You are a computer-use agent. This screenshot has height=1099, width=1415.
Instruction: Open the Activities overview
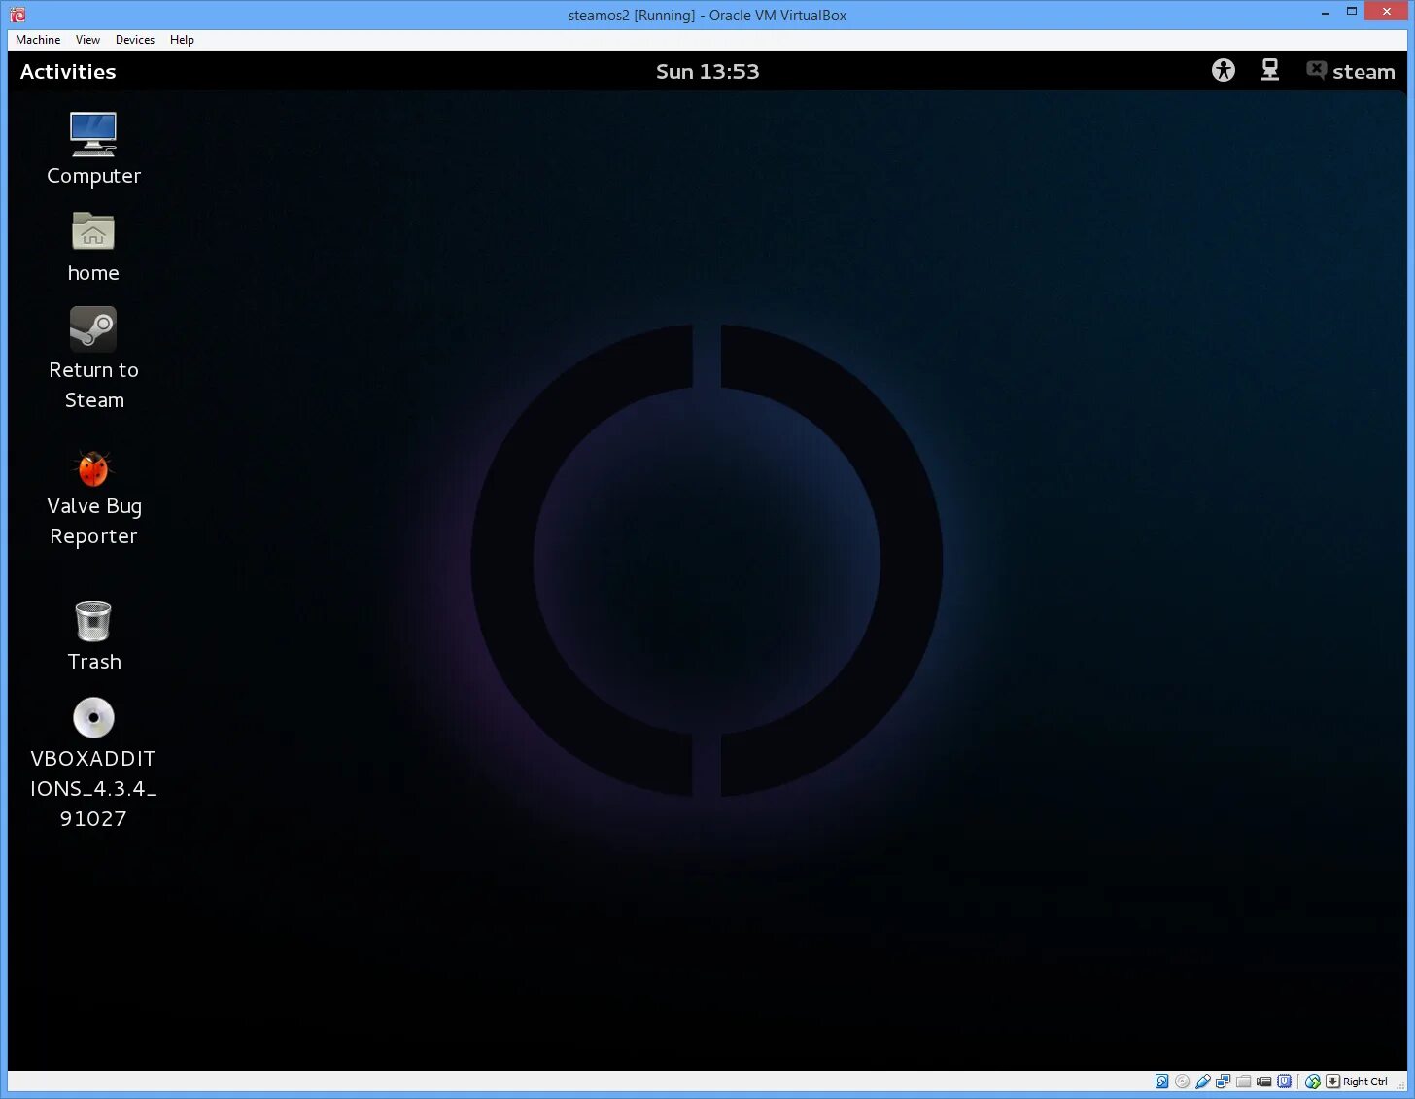coord(68,72)
